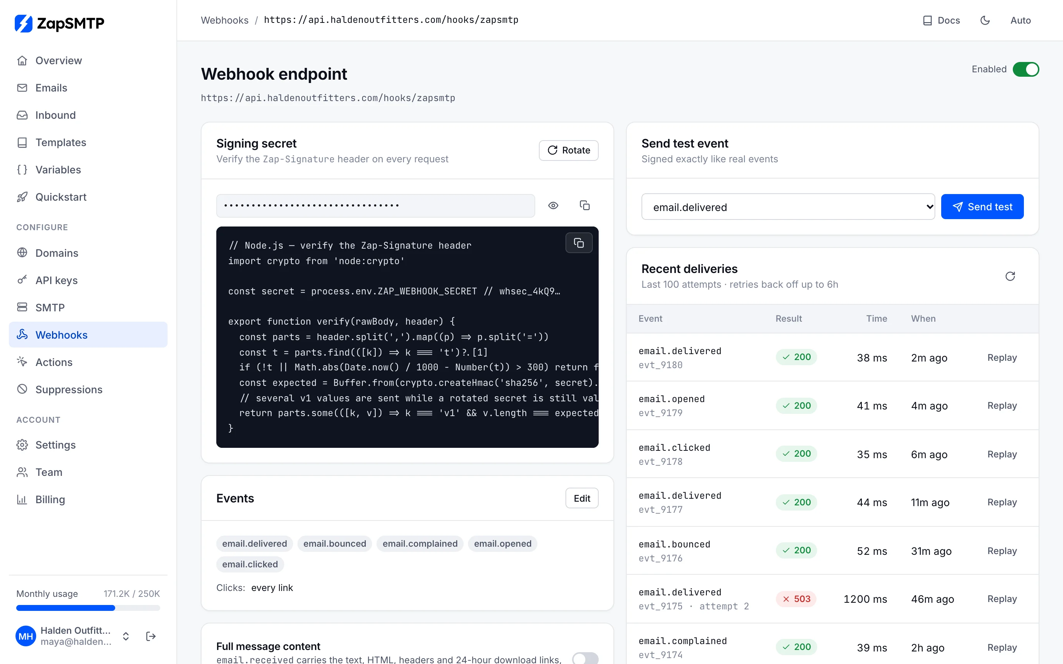
Task: Replay the evt_9180 delivery
Action: point(1002,357)
